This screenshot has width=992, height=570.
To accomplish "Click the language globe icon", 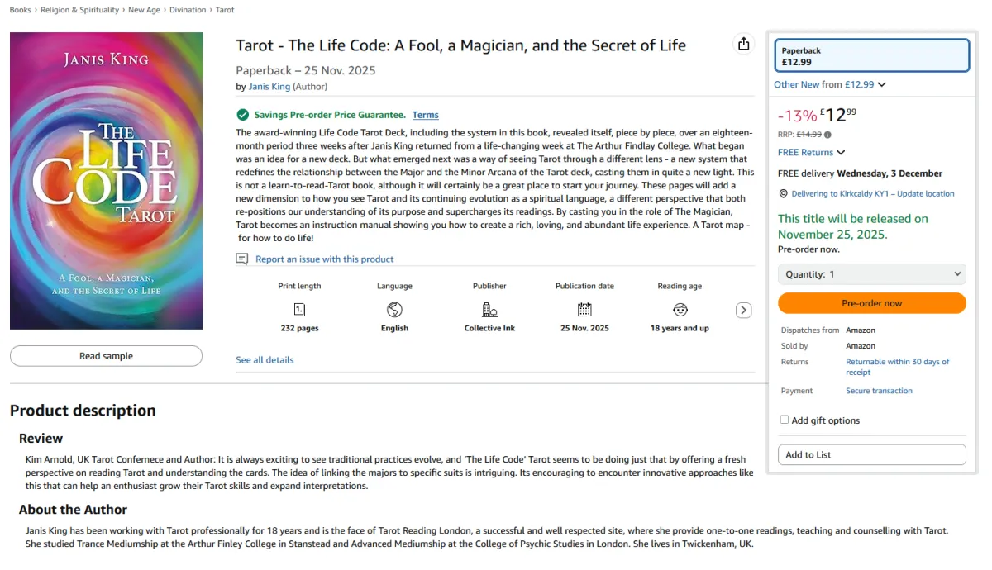I will tap(394, 310).
